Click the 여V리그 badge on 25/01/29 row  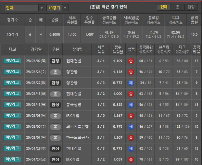[12, 148]
